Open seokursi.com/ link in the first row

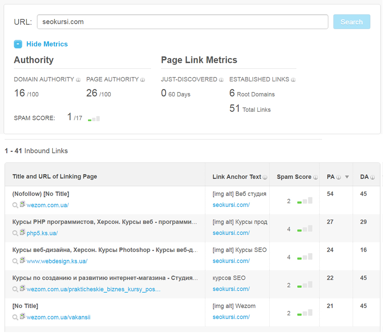click(231, 205)
